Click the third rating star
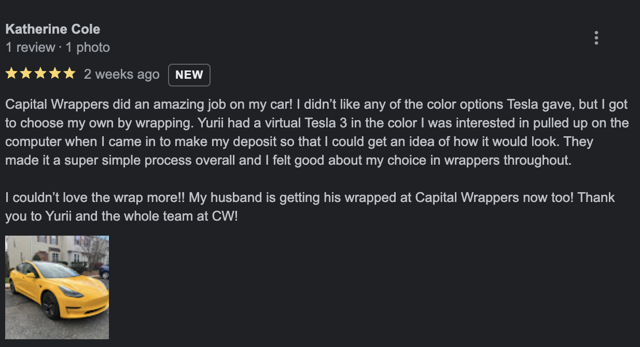640x347 pixels. 40,74
